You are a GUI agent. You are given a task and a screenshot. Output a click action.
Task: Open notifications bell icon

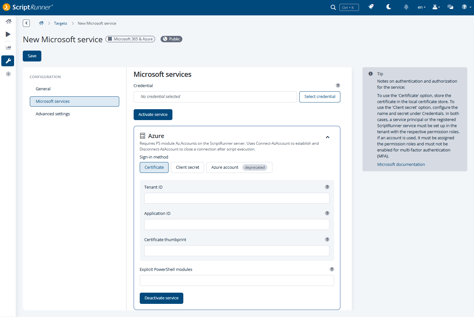point(406,7)
